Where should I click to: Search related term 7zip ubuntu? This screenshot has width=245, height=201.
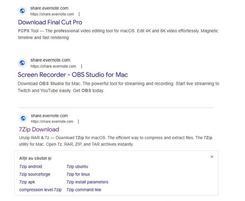pos(77,166)
